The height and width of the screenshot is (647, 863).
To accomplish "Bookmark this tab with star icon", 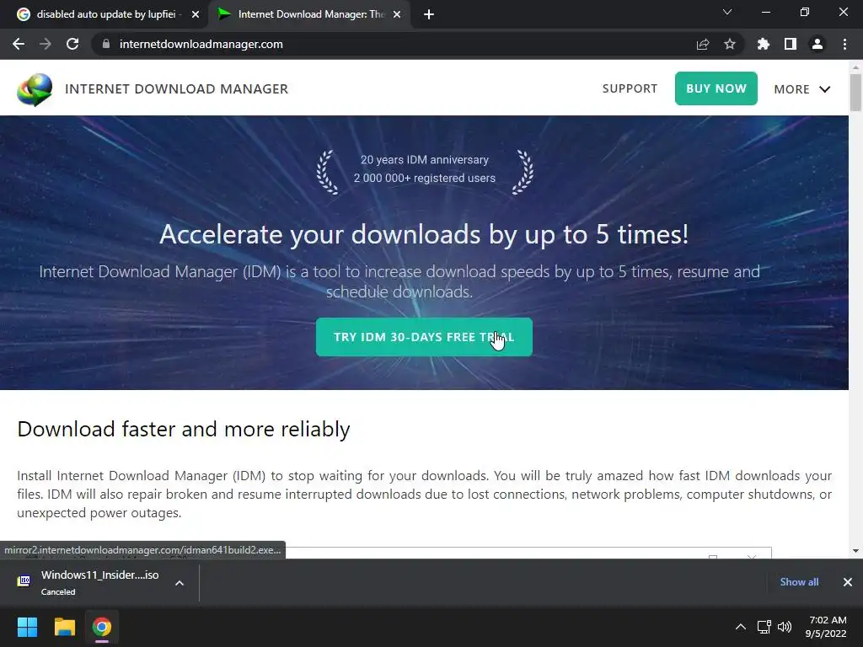I will tap(730, 44).
